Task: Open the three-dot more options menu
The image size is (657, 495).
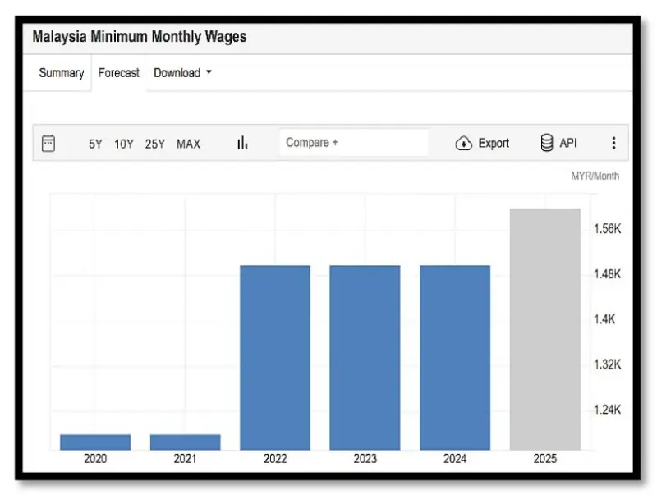Action: pos(613,143)
